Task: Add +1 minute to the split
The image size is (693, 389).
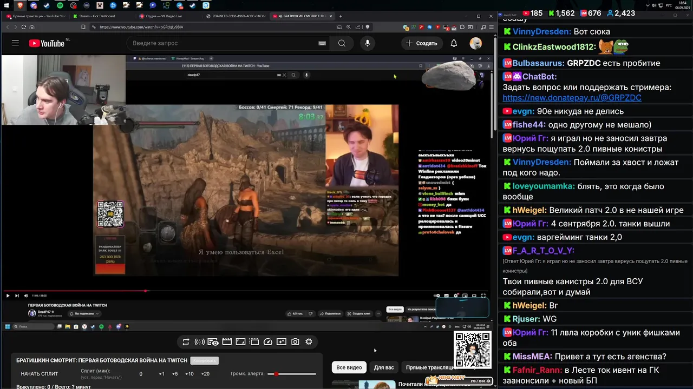Action: [161, 374]
